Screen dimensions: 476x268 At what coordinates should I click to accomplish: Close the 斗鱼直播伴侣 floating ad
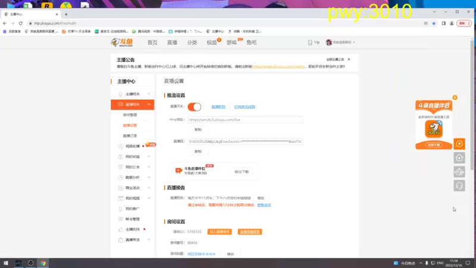coord(455,98)
